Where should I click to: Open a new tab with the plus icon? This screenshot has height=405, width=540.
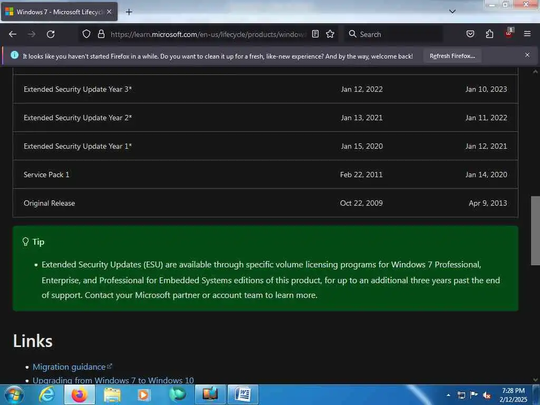pos(129,12)
